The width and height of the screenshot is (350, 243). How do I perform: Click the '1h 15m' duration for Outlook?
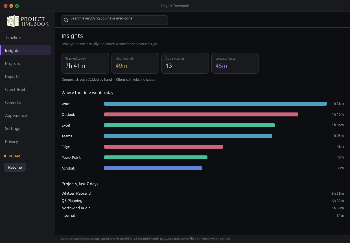coord(338,114)
